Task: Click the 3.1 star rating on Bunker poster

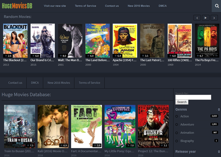Action: pos(164,145)
